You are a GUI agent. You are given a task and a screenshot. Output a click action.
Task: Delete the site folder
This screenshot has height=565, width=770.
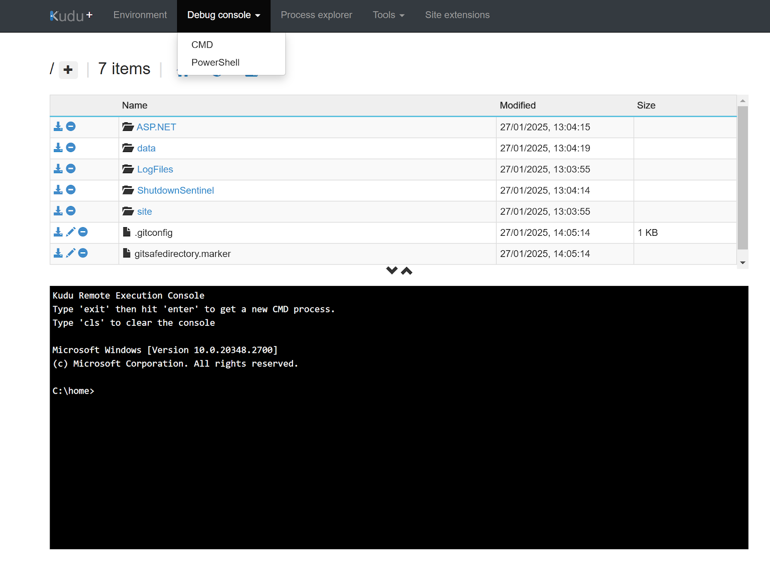71,211
